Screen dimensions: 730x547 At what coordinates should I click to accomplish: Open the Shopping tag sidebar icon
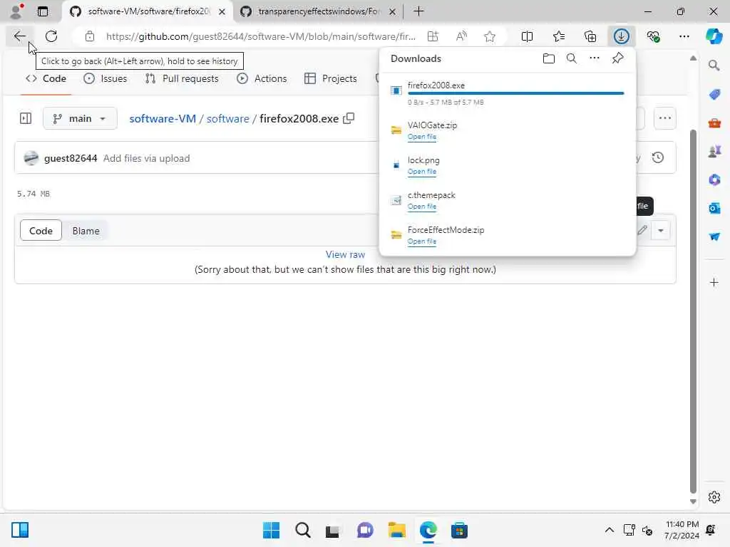(x=714, y=95)
